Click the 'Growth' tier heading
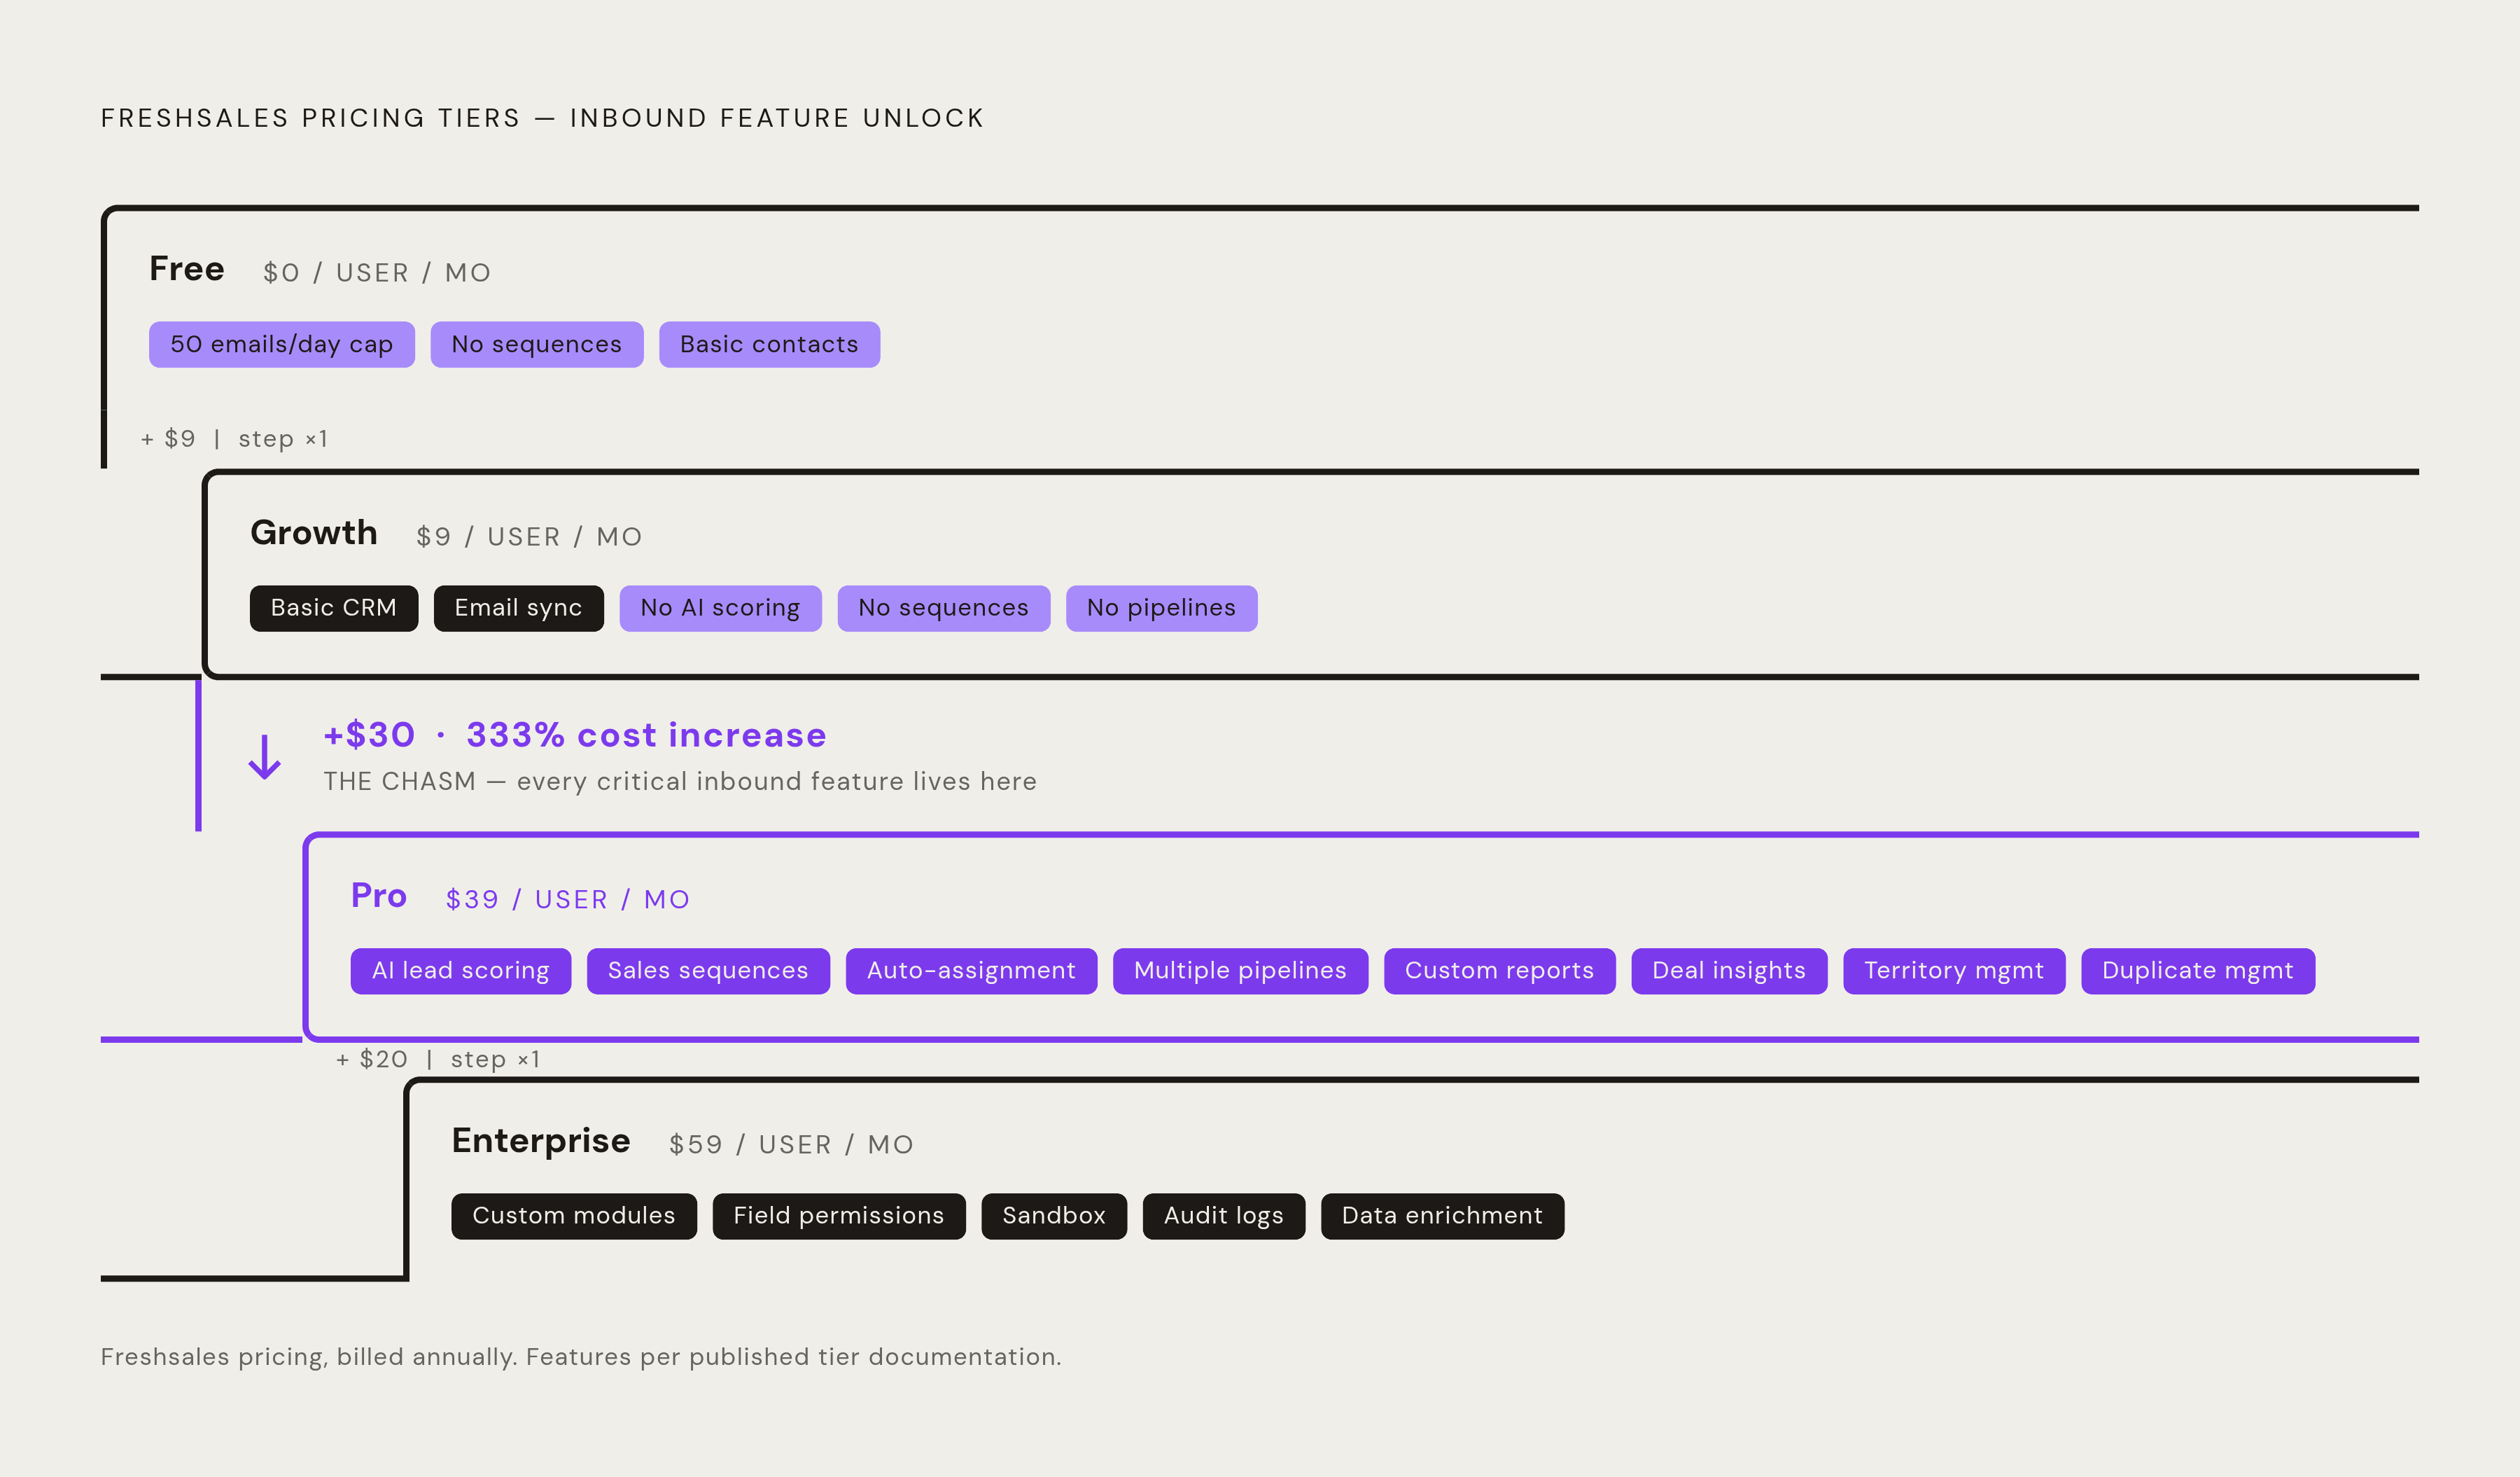The image size is (2520, 1477). pos(314,532)
